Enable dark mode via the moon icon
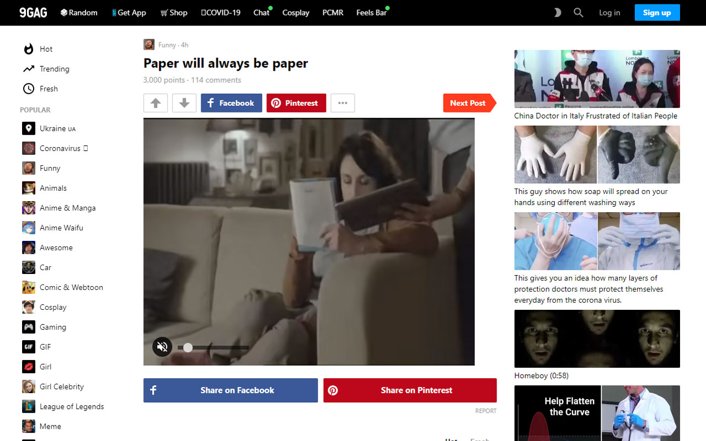Viewport: 706px width, 441px height. [x=557, y=12]
